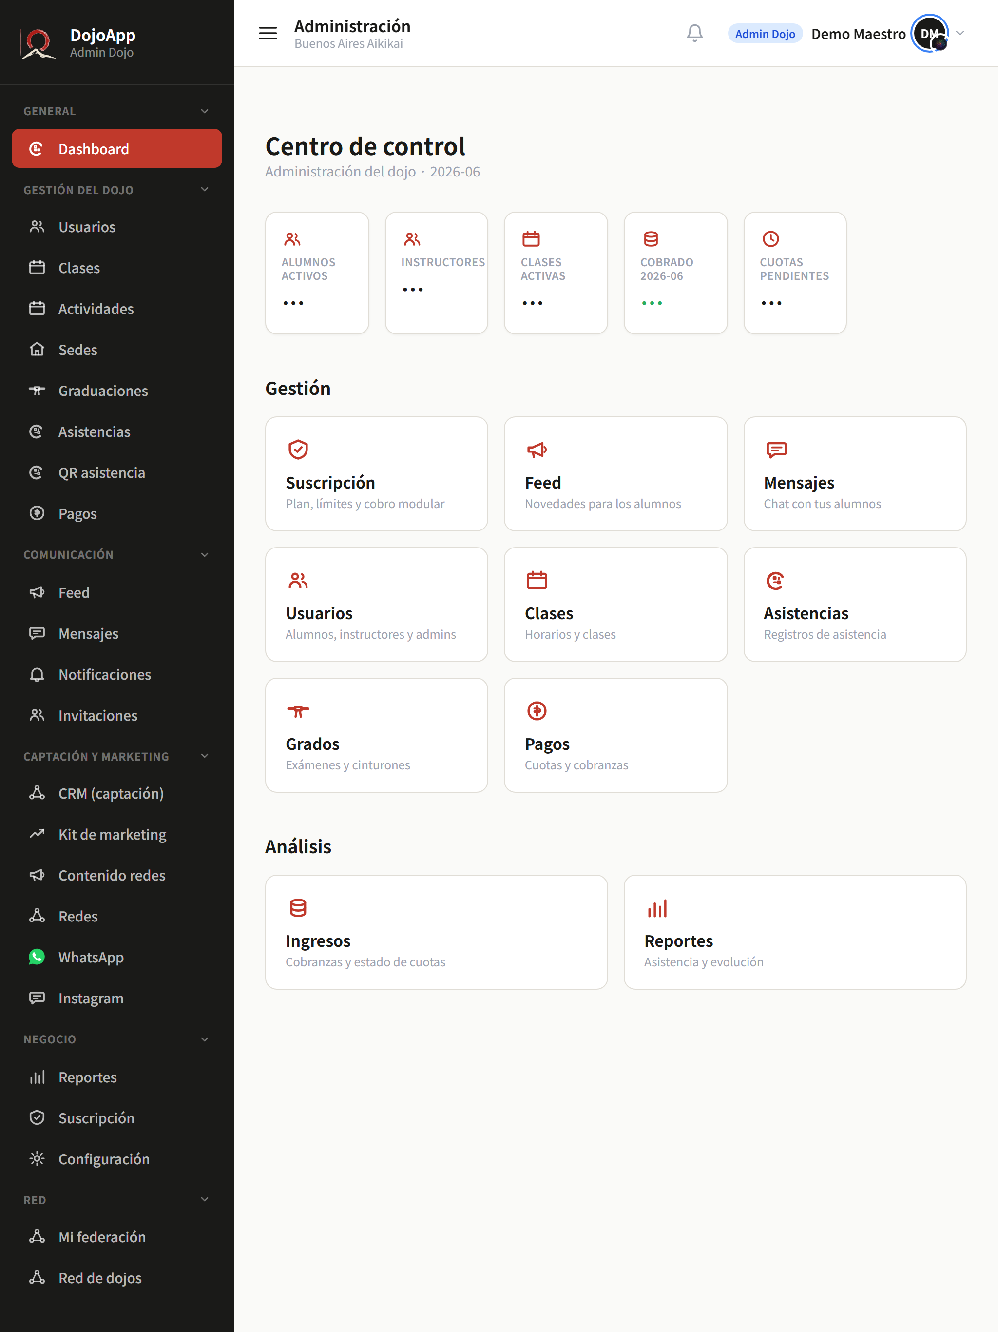Image resolution: width=998 pixels, height=1332 pixels.
Task: Open the Cuotas Pendientes stat card
Action: coord(795,273)
